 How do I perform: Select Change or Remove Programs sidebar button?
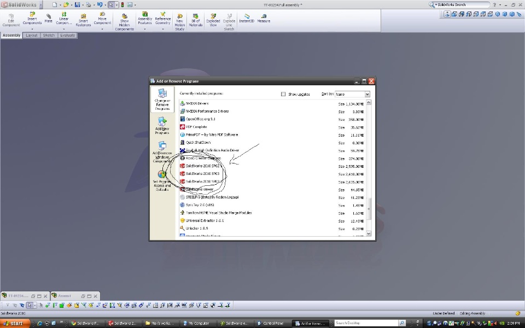(162, 99)
